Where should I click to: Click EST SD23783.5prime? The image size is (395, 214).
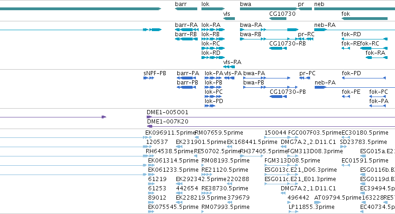[x=344, y=147]
